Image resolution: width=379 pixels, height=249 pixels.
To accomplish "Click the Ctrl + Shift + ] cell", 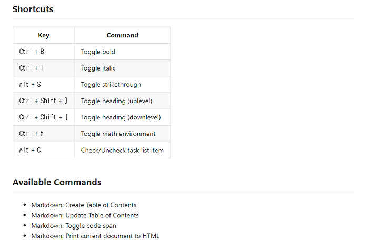I will click(x=44, y=101).
